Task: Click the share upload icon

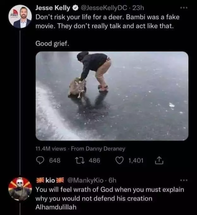Action: click(159, 160)
